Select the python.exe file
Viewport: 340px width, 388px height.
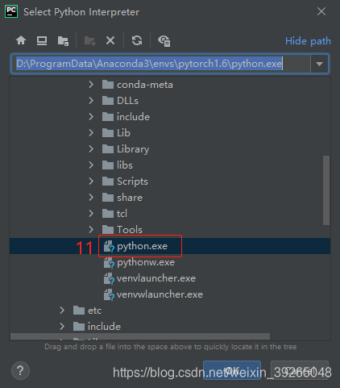coord(170,246)
